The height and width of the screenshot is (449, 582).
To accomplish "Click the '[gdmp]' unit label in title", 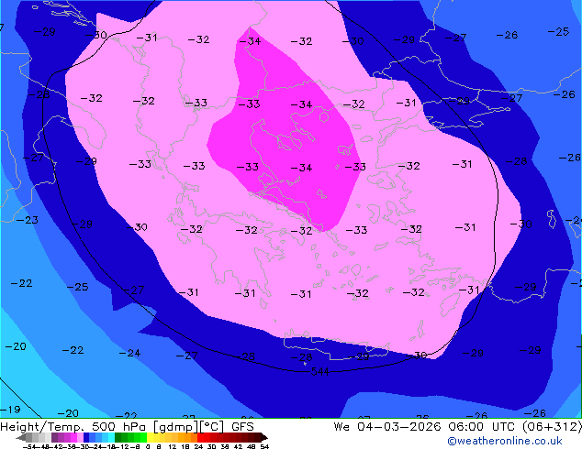I will coord(176,427).
